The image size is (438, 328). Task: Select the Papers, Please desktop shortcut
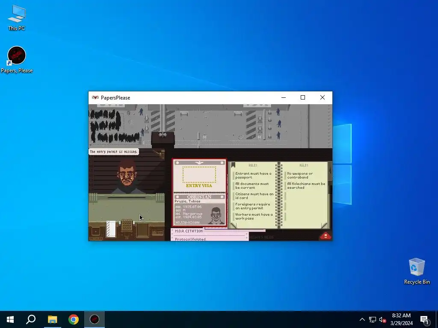click(x=17, y=60)
